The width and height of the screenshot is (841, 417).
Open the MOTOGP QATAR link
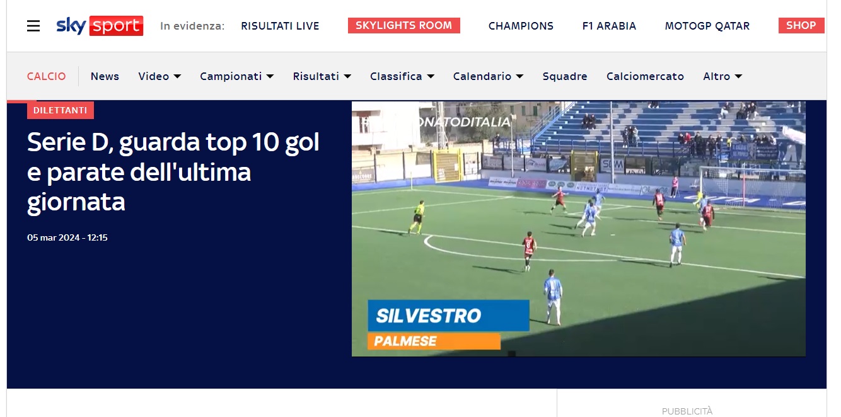(707, 26)
